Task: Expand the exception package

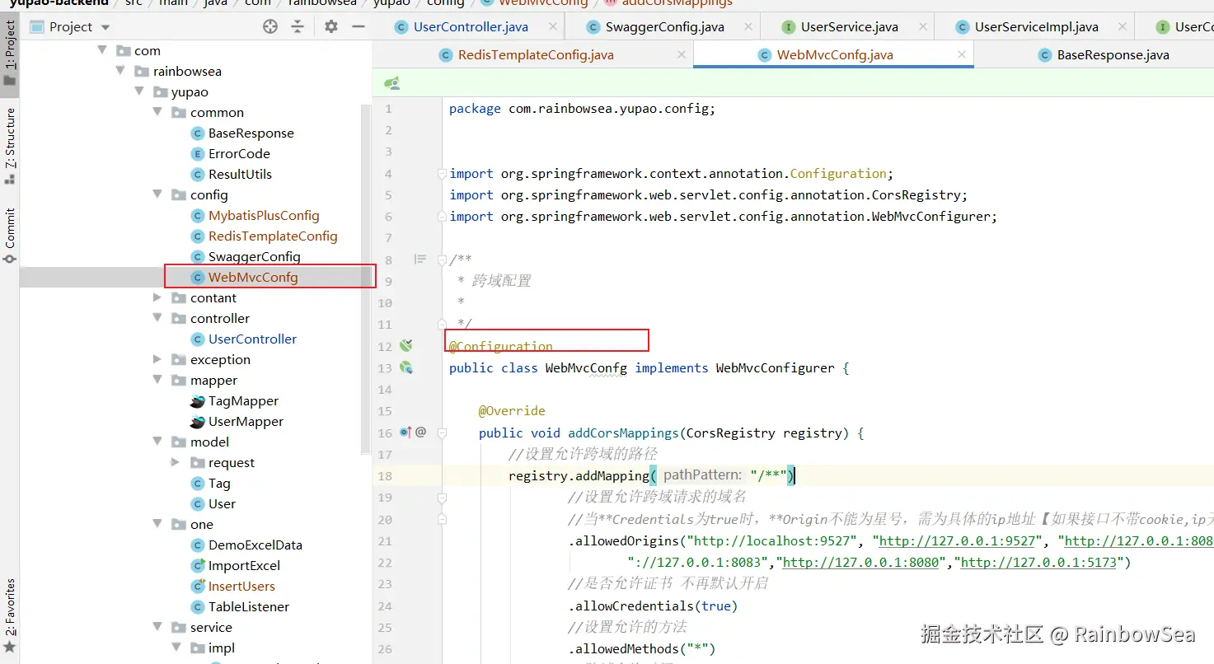Action: 157,359
